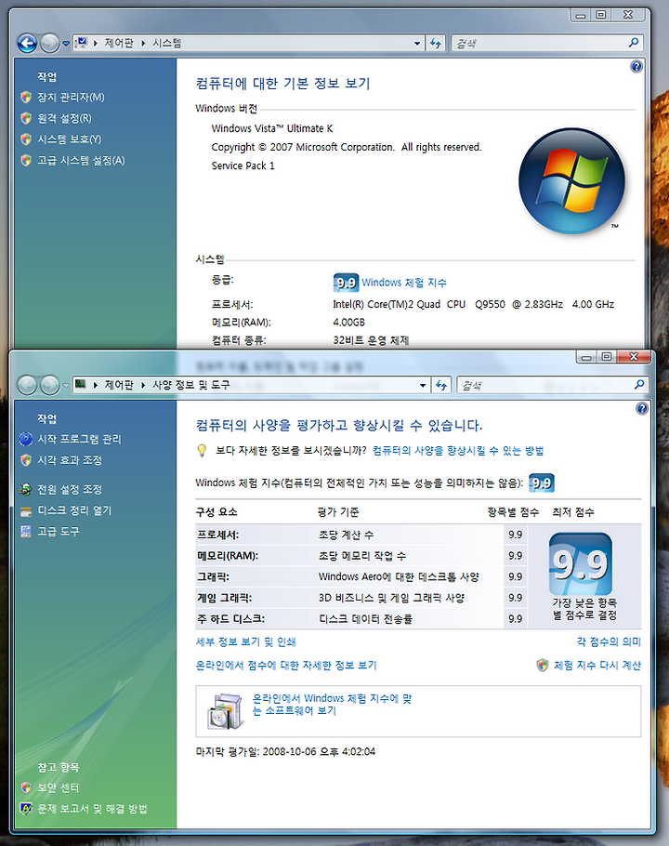This screenshot has height=846, width=669.
Task: Open 온라인에서 점수에 대한 자세한 정보 보기
Action: (x=286, y=666)
